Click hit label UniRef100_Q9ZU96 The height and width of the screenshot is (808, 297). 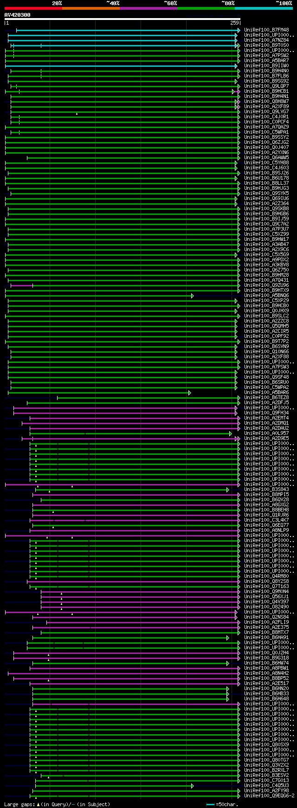266,285
